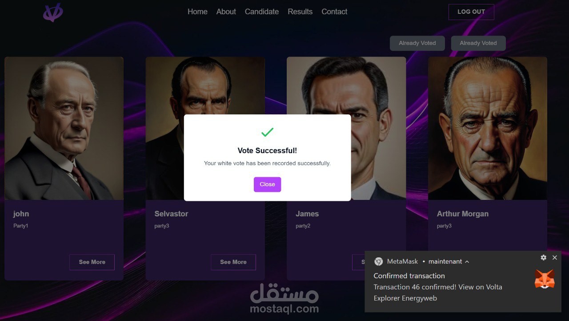Screen dimensions: 569x321
Task: Click the green success checkmark icon
Action: click(267, 132)
